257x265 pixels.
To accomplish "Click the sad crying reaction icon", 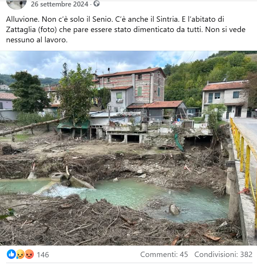I will pos(20,254).
